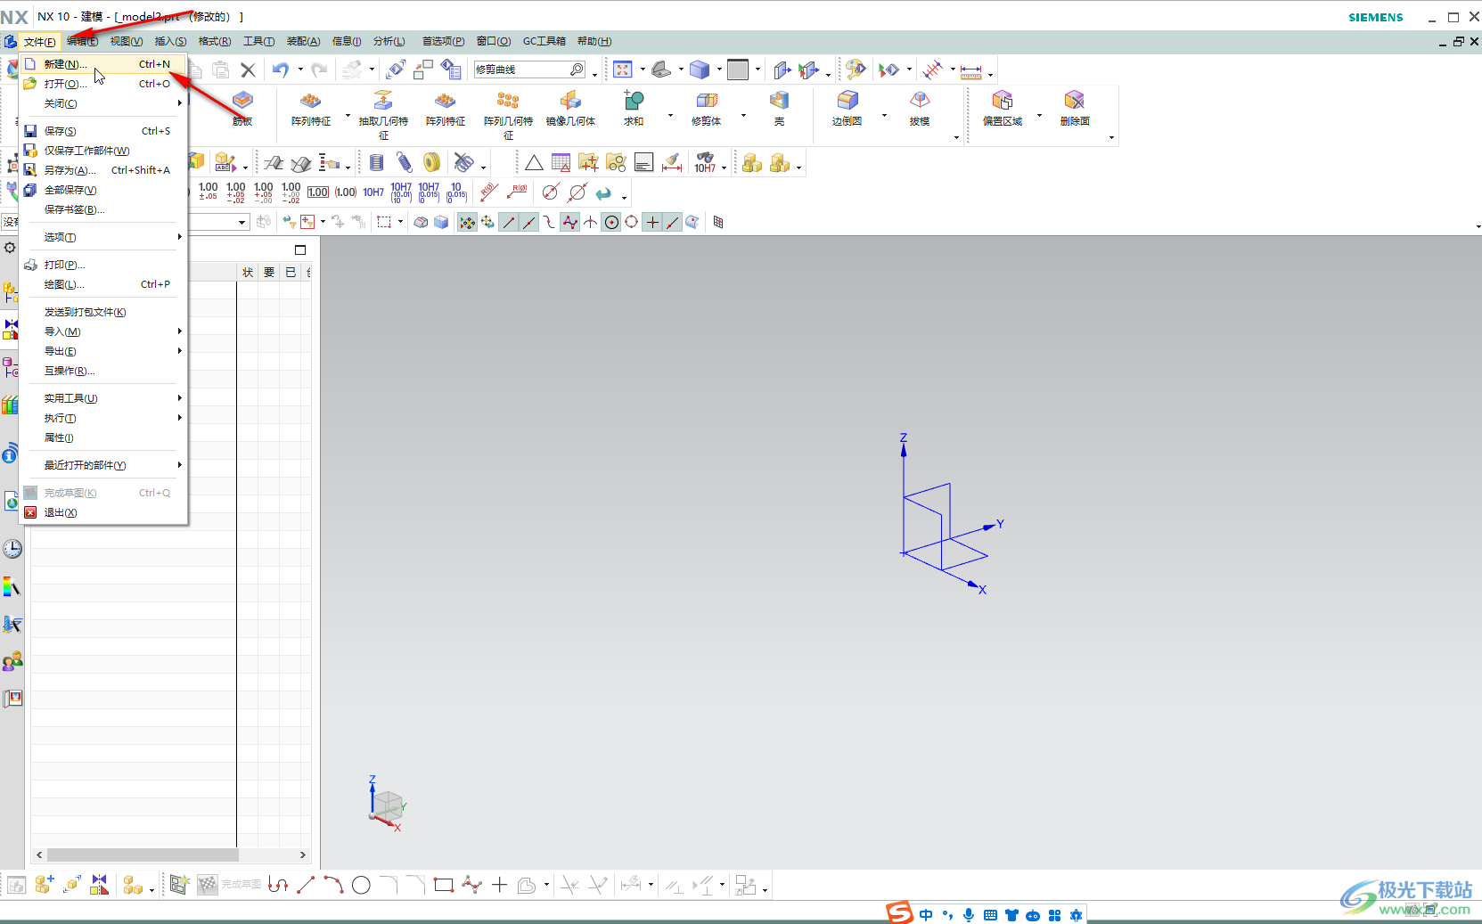Toggle the midpoint snap option

(x=529, y=223)
